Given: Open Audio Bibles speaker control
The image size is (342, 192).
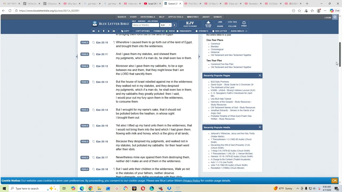Looking at the screenshot, I should [239, 31].
